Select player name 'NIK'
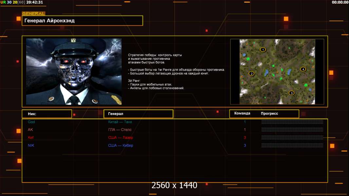The width and height of the screenshot is (349, 196). tap(31, 145)
